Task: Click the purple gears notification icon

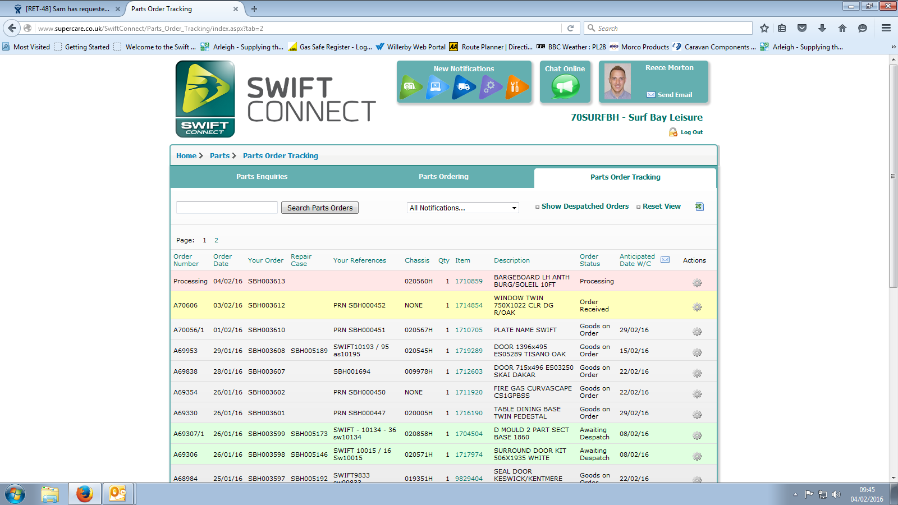Action: 490,87
